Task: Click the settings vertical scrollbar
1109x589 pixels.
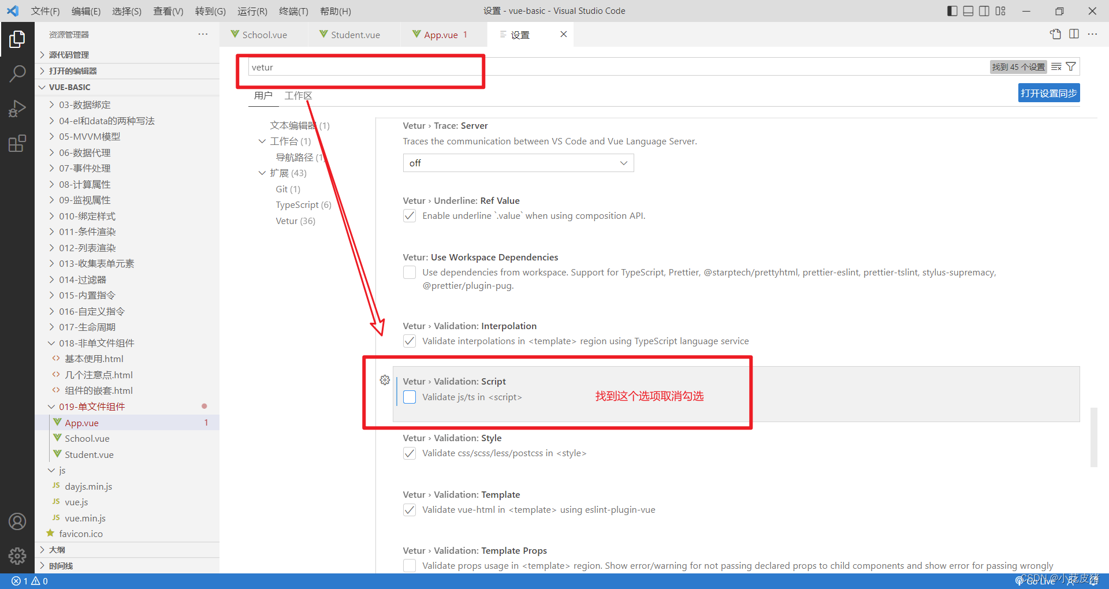Action: point(1093,438)
